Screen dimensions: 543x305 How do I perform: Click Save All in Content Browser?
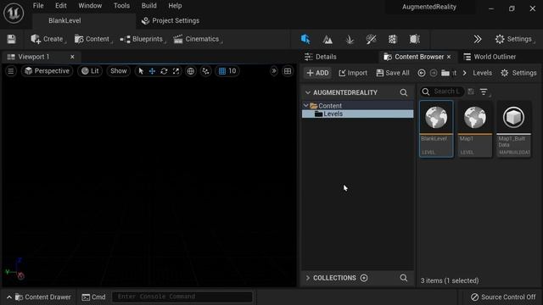coord(393,73)
